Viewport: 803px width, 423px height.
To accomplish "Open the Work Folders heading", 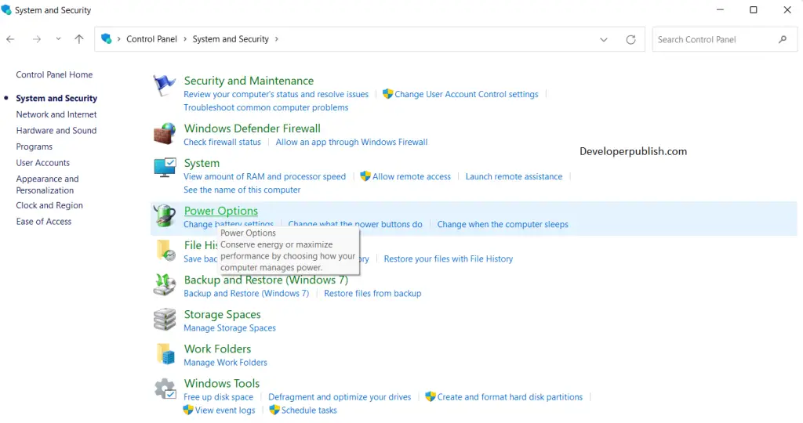I will [x=218, y=349].
